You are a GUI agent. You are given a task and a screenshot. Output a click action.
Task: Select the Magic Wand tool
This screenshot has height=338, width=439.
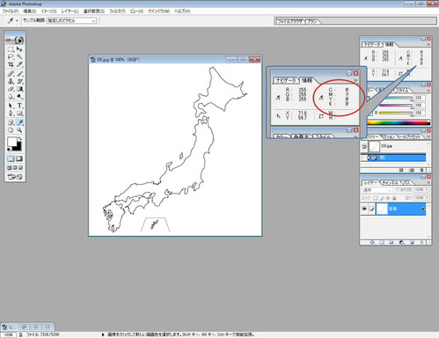click(x=19, y=57)
